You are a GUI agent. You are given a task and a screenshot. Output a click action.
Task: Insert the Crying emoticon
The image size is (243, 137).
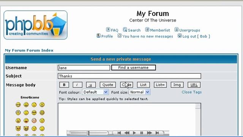point(42,121)
